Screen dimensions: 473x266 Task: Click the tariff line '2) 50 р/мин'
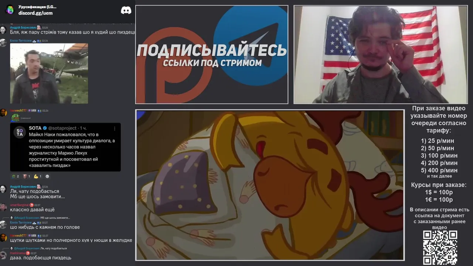point(438,148)
